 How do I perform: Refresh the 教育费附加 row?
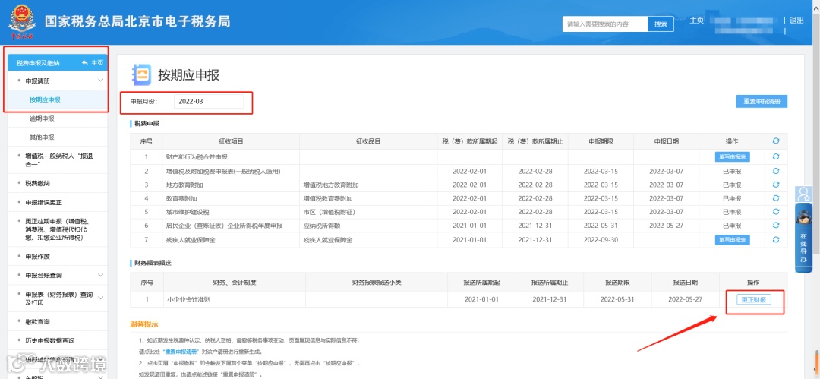click(x=775, y=198)
